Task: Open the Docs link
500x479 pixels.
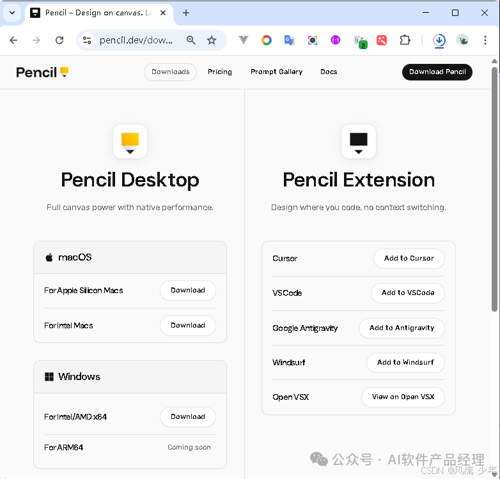Action: pyautogui.click(x=329, y=72)
